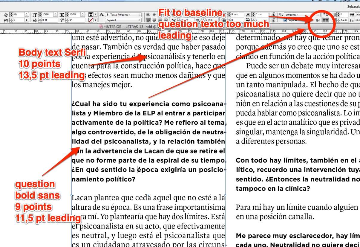Click the kerning stepper arrows
360x247 pixels.
pyautogui.click(x=11, y=15)
